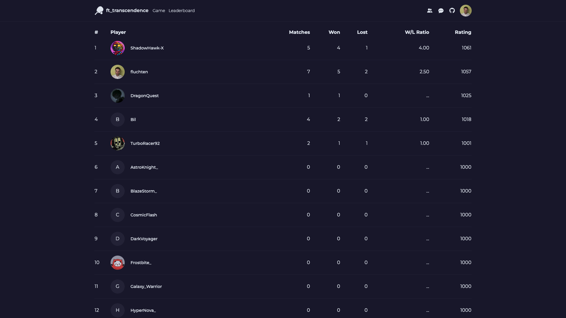Open fluchten's player profile name
Screen dimensions: 566x318
(139, 72)
